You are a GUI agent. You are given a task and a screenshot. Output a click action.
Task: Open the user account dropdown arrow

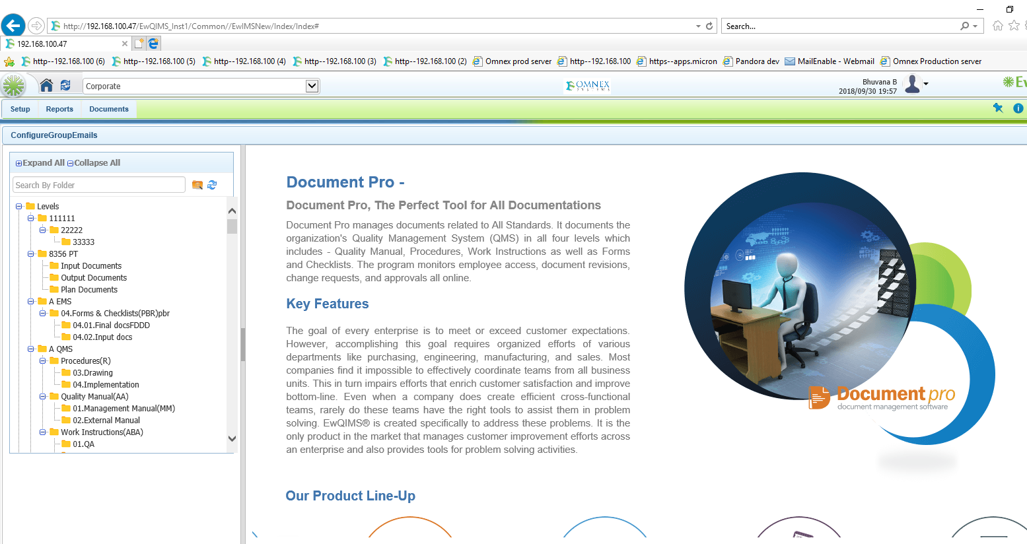coord(926,84)
